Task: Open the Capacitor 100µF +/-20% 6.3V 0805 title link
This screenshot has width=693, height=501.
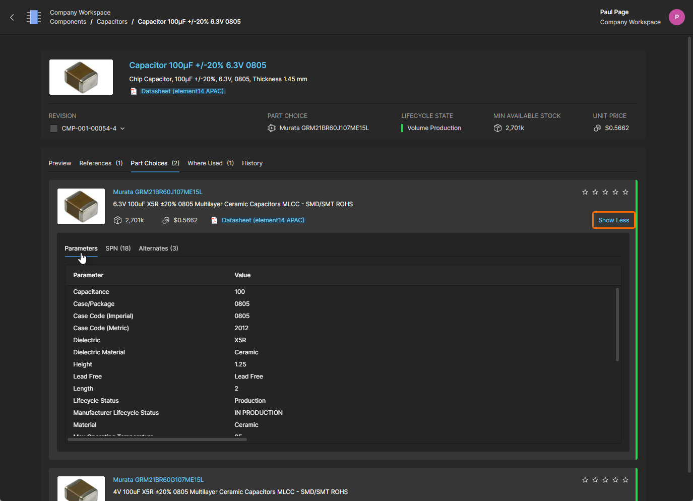Action: click(x=198, y=65)
